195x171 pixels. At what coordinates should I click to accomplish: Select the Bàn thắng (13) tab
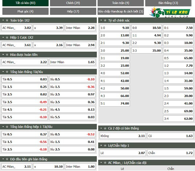pyautogui.click(x=168, y=3)
